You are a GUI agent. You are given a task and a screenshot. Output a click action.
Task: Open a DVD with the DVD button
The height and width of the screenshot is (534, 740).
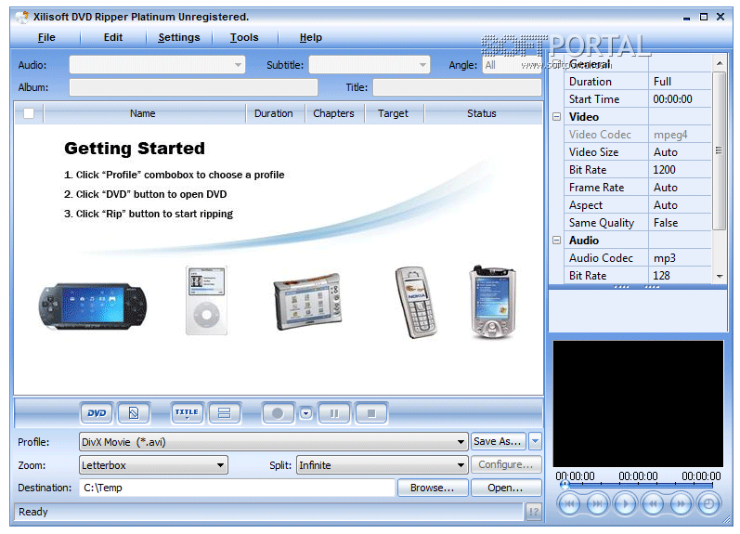pos(97,413)
